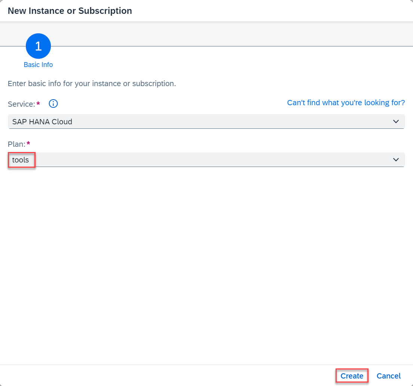
Task: Expand the Service dropdown arrow
Action: point(396,122)
